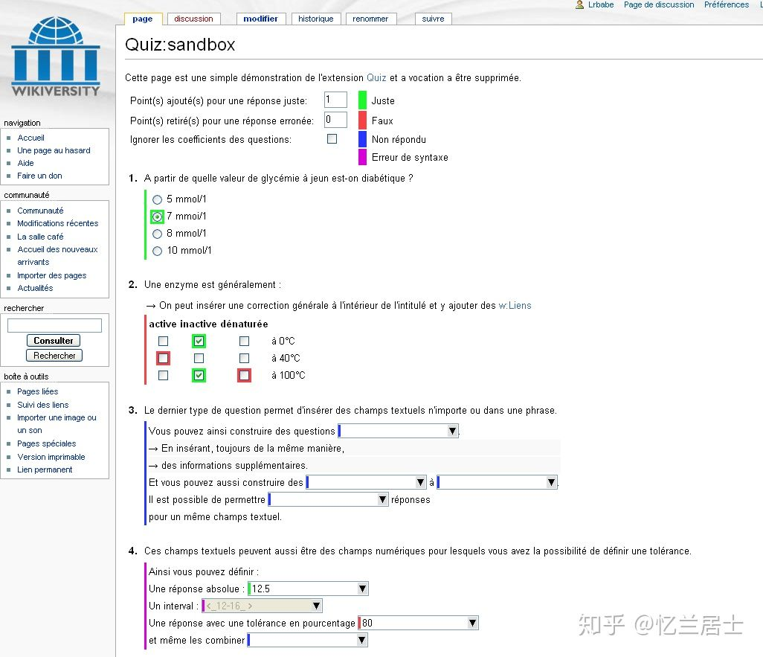Check the inactive box for à 40°C
This screenshot has height=657, width=763.
(199, 359)
